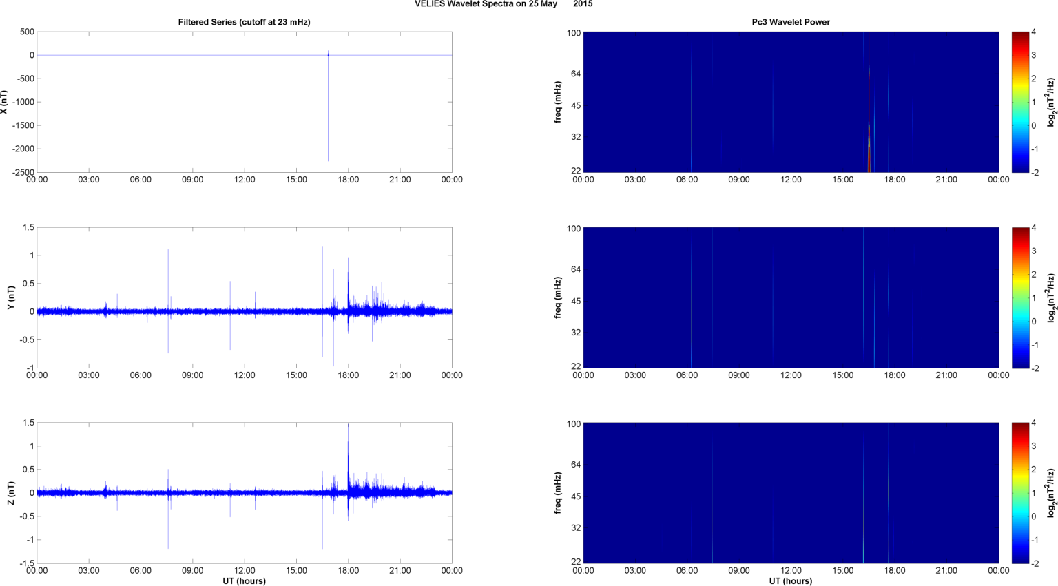Click the 'Z (nT)' axis label
This screenshot has width=1058, height=586.
pos(11,493)
